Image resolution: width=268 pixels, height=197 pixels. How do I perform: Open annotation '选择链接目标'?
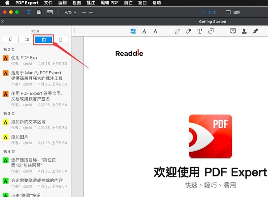[35, 165]
